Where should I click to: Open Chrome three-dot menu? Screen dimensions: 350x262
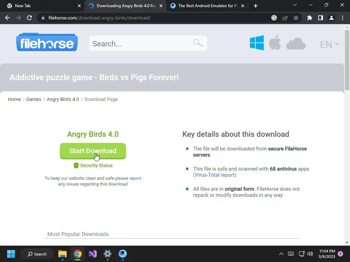342,18
